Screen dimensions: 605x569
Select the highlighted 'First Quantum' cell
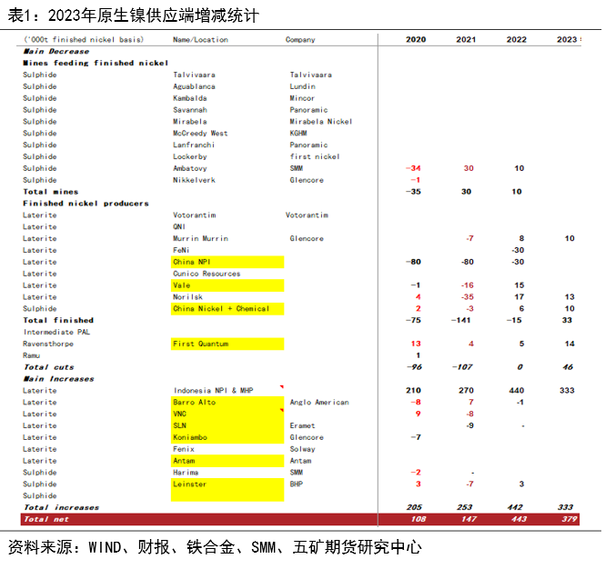(x=227, y=344)
